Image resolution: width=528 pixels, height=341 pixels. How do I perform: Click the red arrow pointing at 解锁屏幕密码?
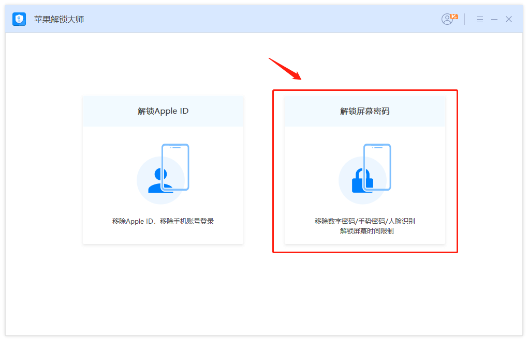[285, 69]
